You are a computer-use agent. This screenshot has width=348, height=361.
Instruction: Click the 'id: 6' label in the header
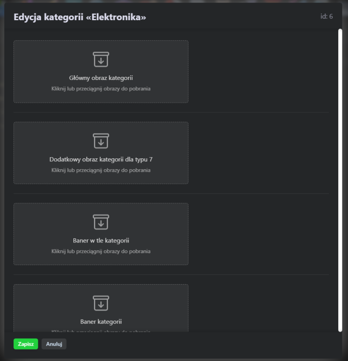pos(326,17)
